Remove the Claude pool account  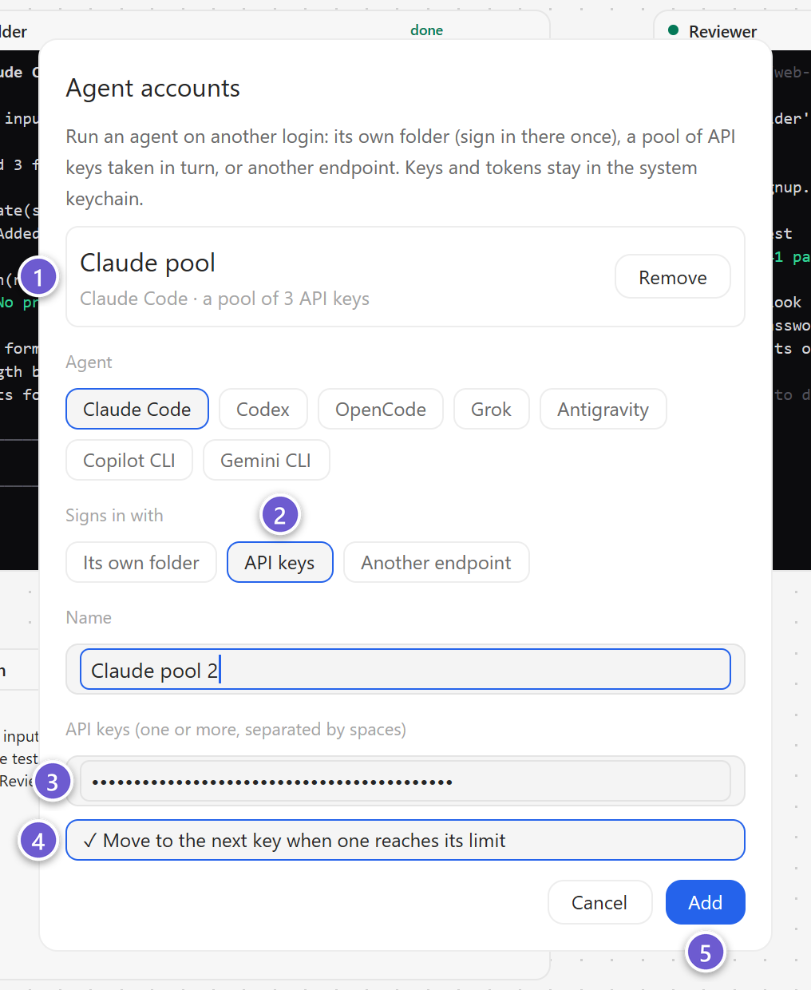click(672, 277)
